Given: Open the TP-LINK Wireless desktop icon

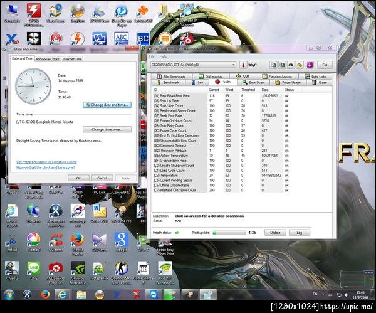Looking at the screenshot, I should click(165, 273).
